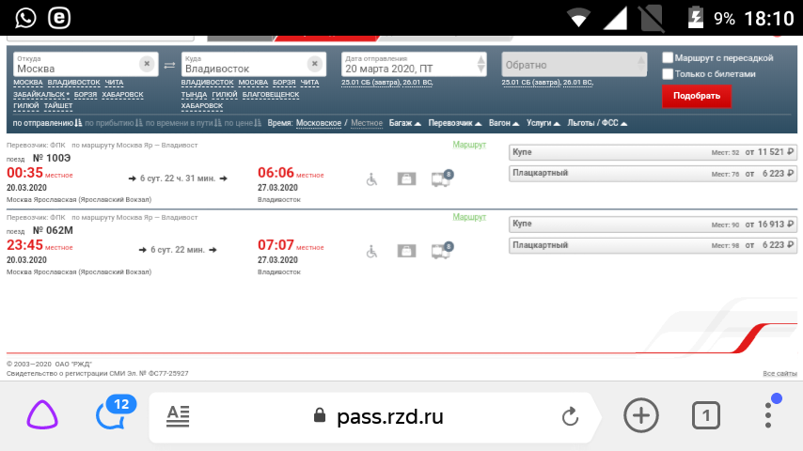The width and height of the screenshot is (803, 451).
Task: Clear the Москва departure field
Action: pyautogui.click(x=147, y=64)
